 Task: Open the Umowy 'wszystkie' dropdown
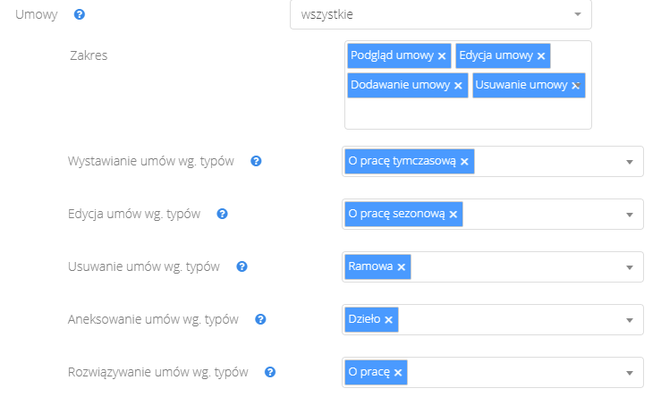click(441, 14)
